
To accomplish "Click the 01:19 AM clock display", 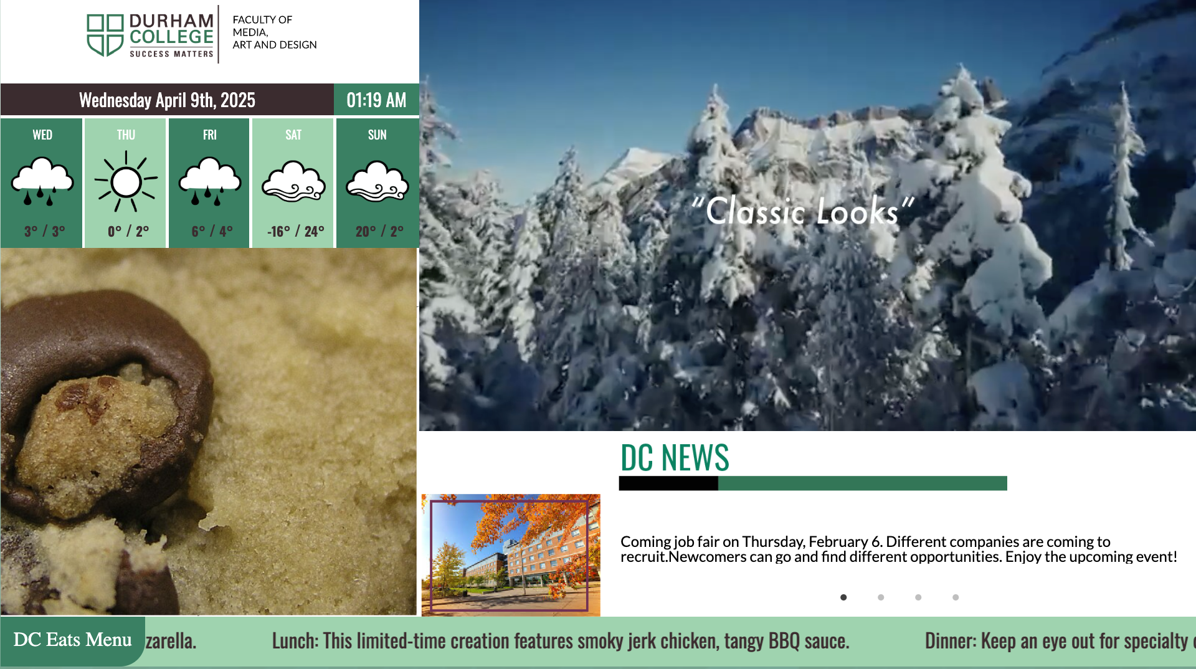I will coord(376,100).
